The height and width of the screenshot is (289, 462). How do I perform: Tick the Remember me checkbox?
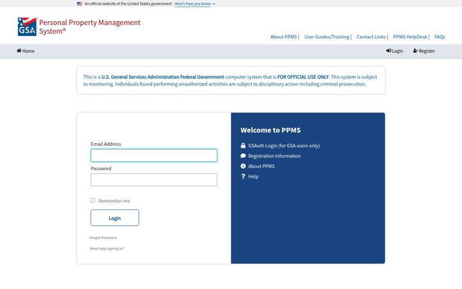click(93, 200)
